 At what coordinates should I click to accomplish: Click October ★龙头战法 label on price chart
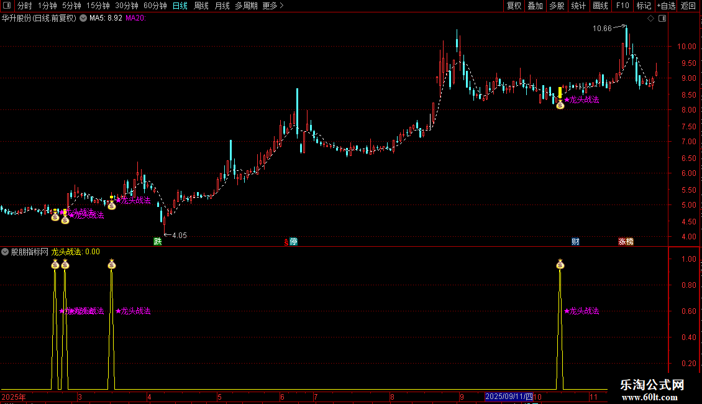(x=581, y=100)
